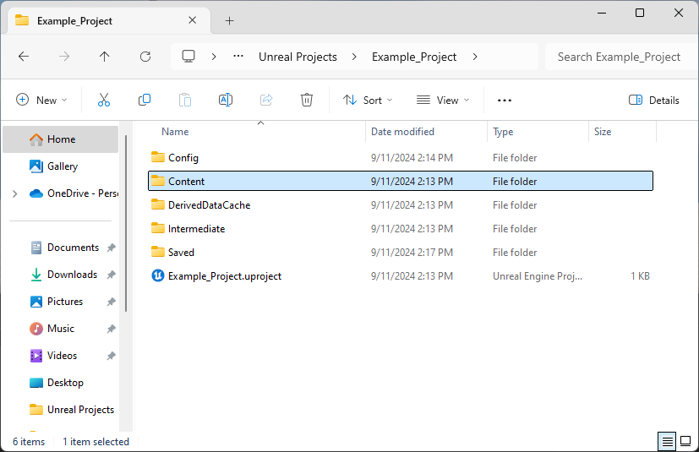Click the This PC monitor icon in address bar
Image resolution: width=699 pixels, height=452 pixels.
tap(188, 57)
